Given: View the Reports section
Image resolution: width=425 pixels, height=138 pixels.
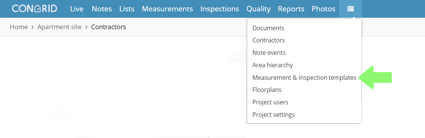Looking at the screenshot, I should 291,9.
